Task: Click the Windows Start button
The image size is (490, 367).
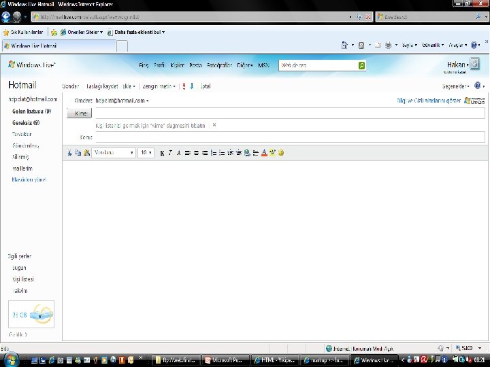Action: tap(10, 360)
